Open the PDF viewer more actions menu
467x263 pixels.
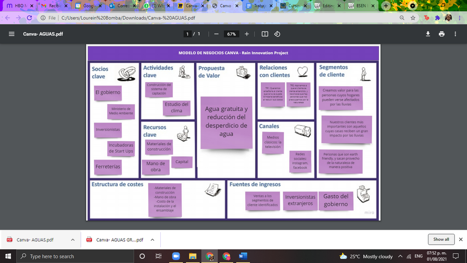tap(455, 34)
